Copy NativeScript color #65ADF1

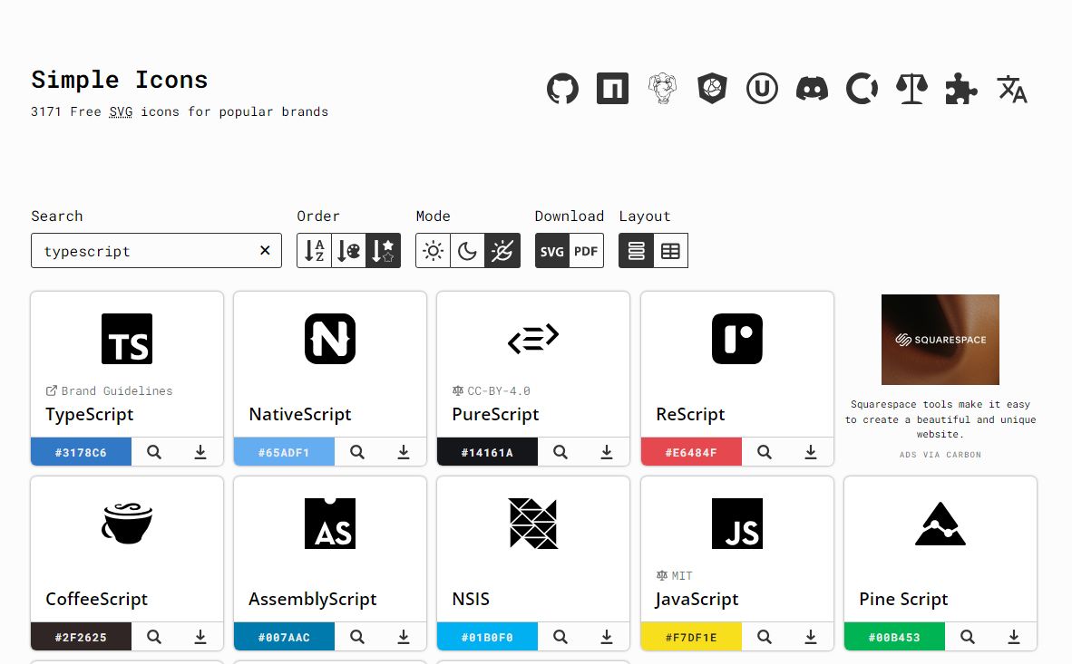point(284,452)
